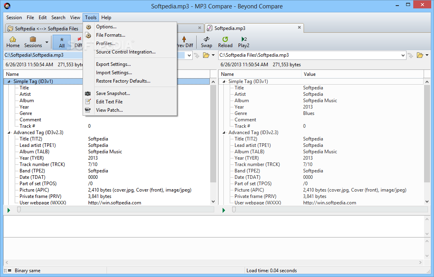Collapse the right Advanced Tag (ID3v2.3) node
The height and width of the screenshot is (277, 434).
(224, 133)
